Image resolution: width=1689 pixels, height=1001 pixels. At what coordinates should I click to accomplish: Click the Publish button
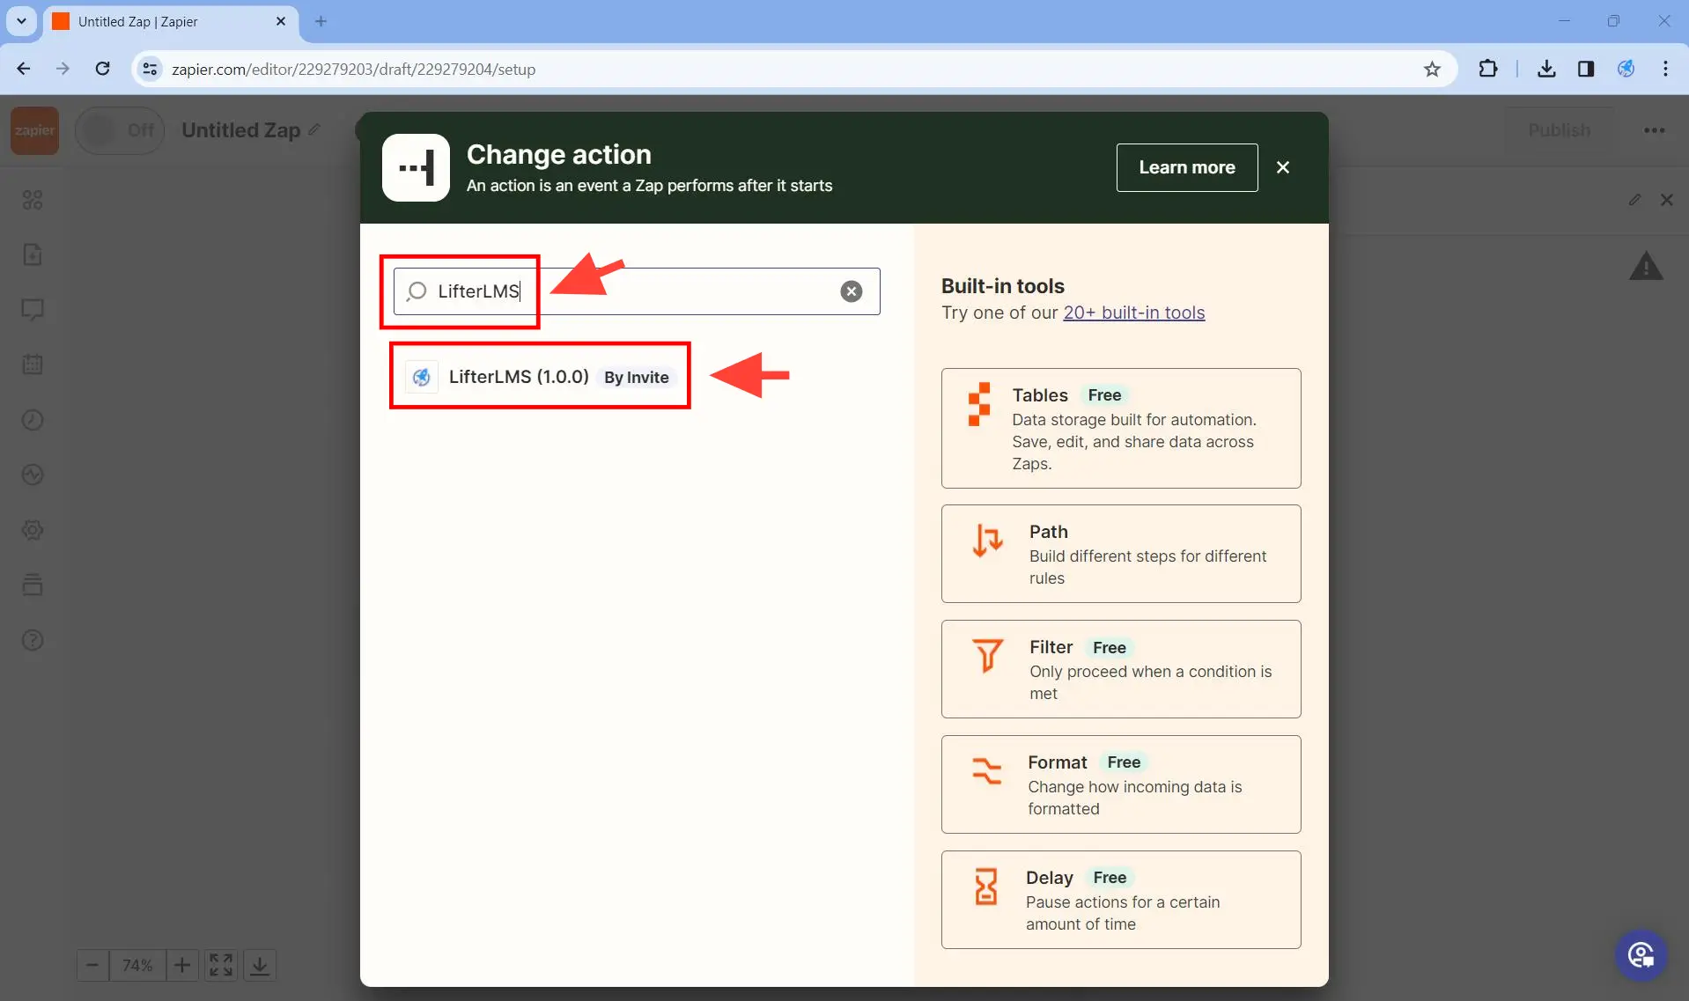coord(1559,130)
